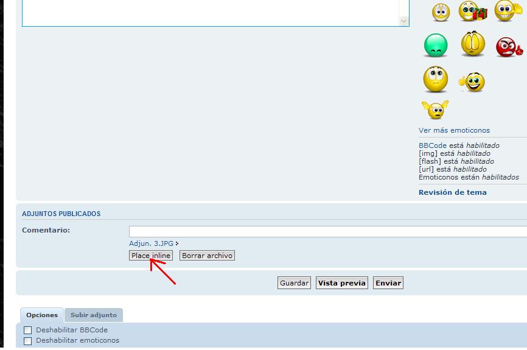Expand the Revisión de tema section
The height and width of the screenshot is (350, 527).
(x=452, y=192)
